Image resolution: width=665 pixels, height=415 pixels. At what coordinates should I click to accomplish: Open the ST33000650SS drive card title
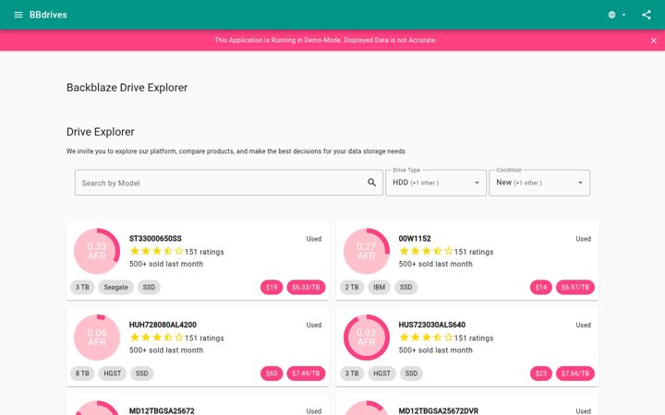click(x=155, y=239)
